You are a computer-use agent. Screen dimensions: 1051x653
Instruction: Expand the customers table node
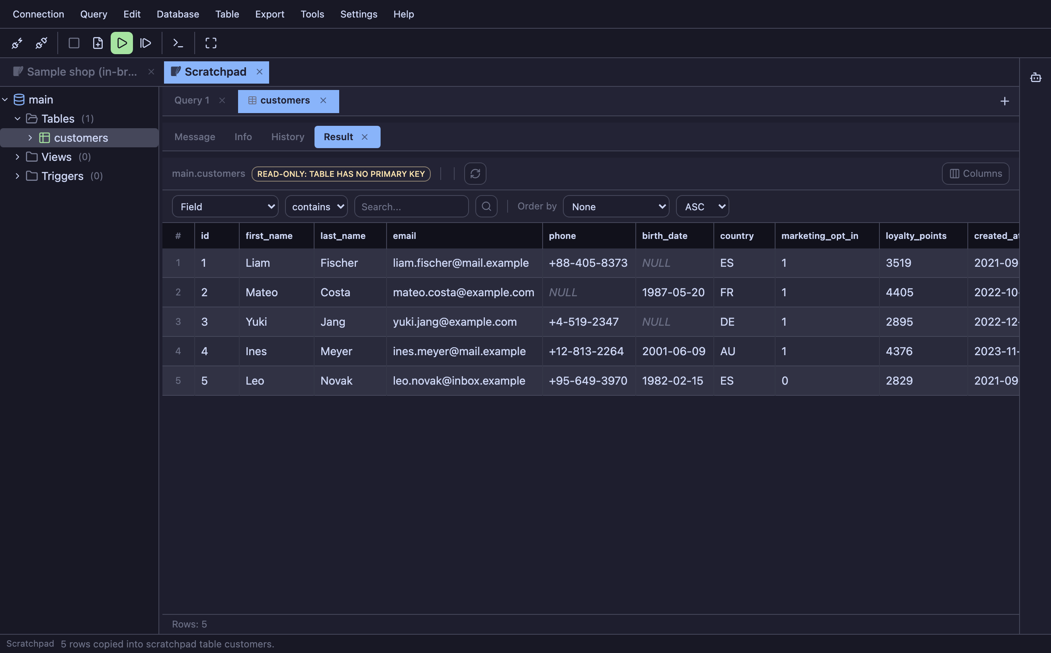coord(30,138)
